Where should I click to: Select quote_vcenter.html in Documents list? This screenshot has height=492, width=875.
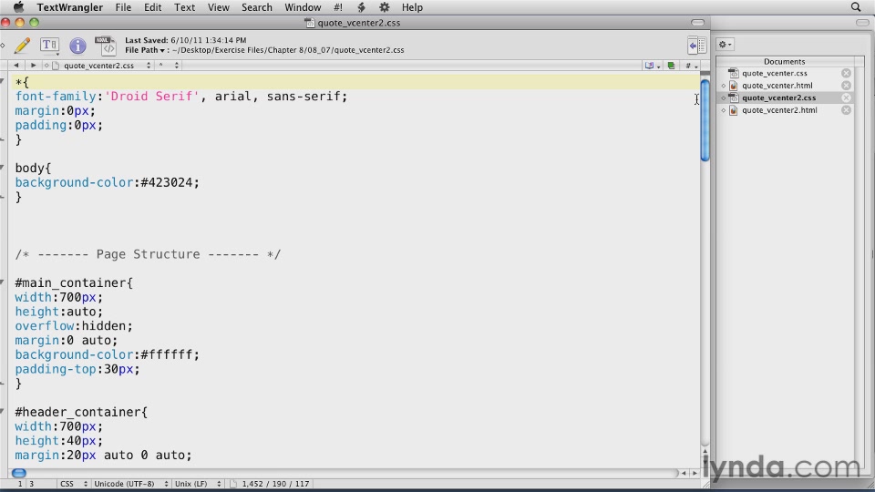point(777,86)
